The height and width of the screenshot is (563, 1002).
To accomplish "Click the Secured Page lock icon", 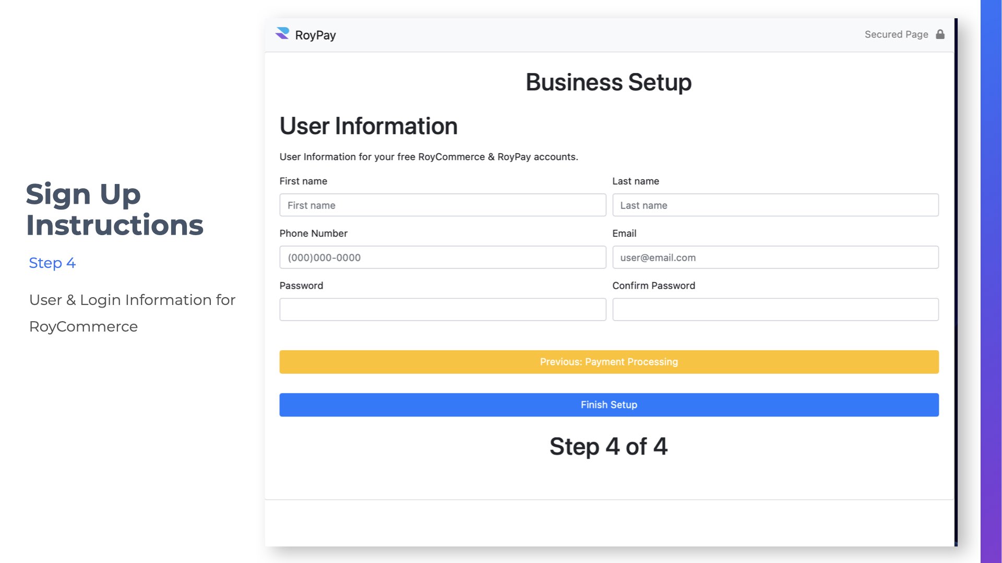I will (x=940, y=34).
